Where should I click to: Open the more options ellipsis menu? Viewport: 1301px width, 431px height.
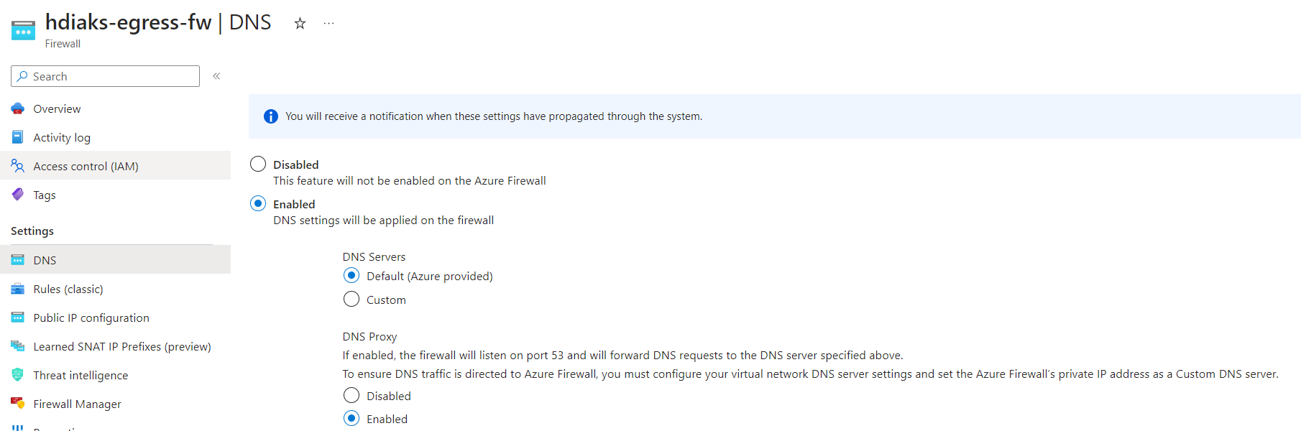[x=328, y=24]
